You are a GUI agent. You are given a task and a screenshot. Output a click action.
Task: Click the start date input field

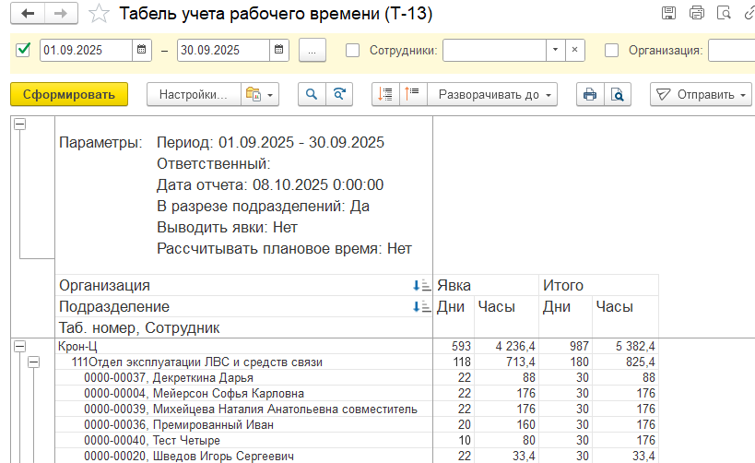pyautogui.click(x=86, y=50)
